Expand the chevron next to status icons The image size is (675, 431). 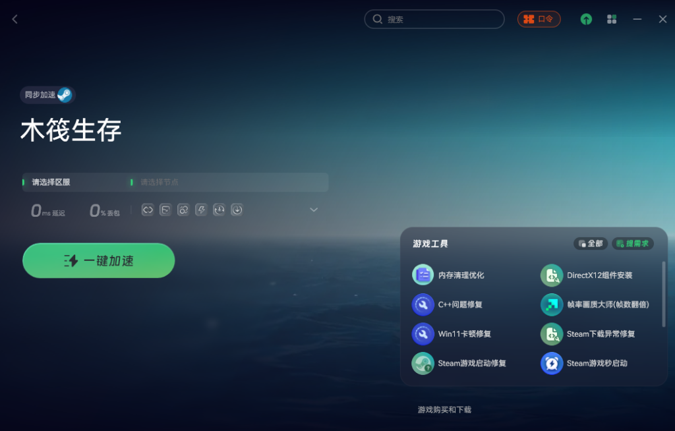(314, 210)
